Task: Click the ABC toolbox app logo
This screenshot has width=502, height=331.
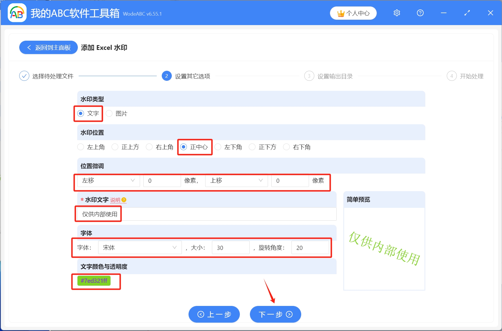Action: tap(17, 13)
